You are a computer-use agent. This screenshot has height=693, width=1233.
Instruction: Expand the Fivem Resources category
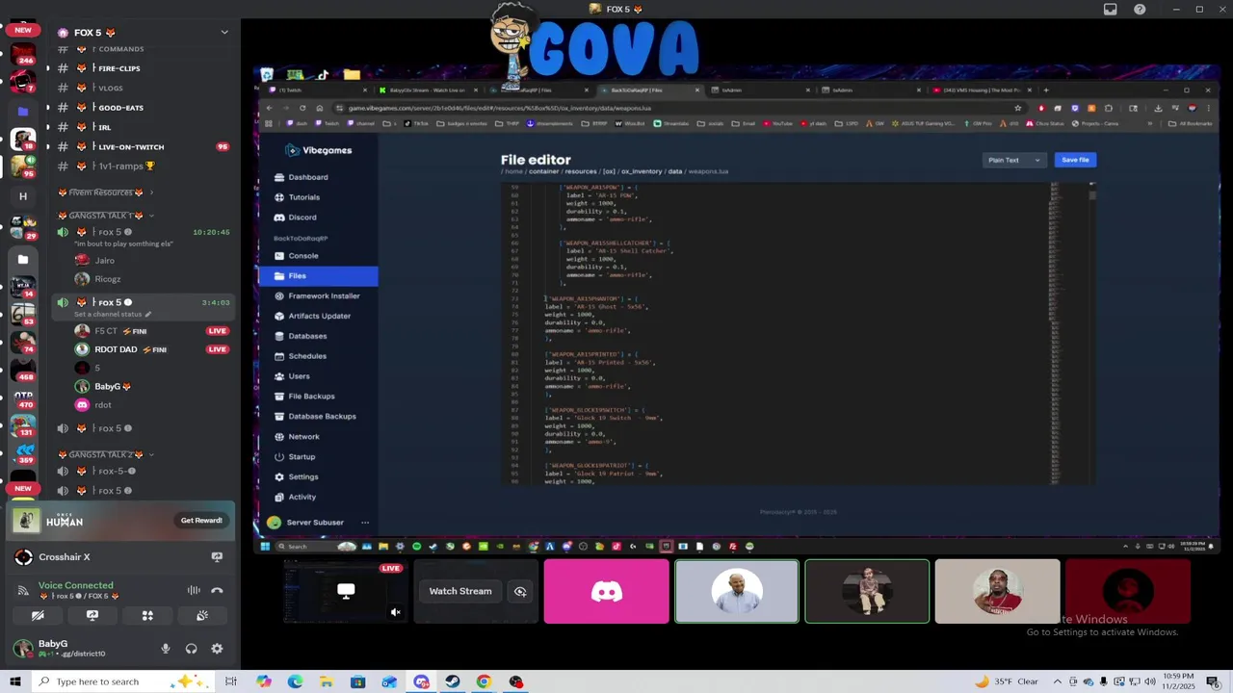105,192
